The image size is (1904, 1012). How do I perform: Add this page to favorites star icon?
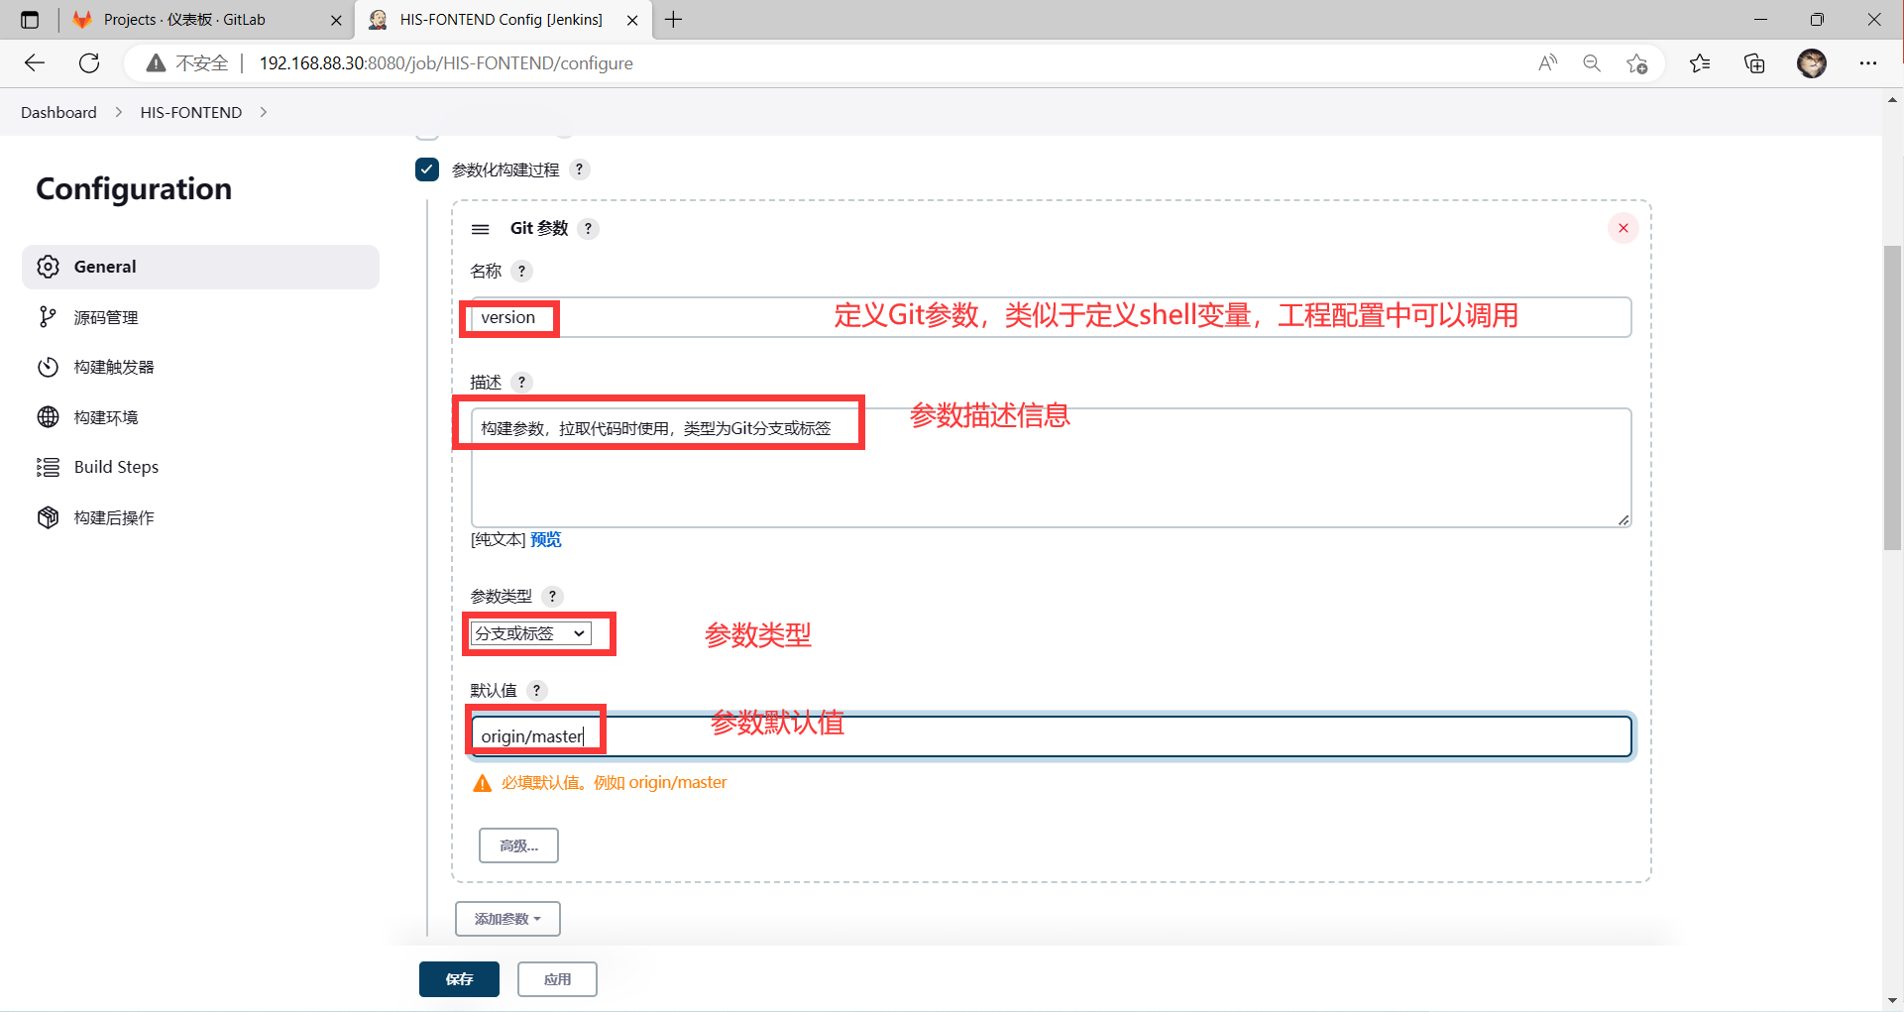click(1636, 63)
